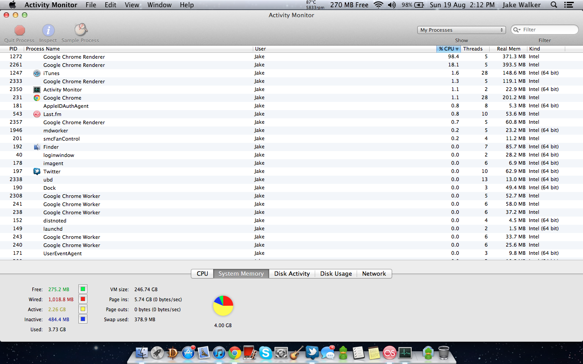Click the % CPU sort column header
This screenshot has height=364, width=583.
point(449,49)
